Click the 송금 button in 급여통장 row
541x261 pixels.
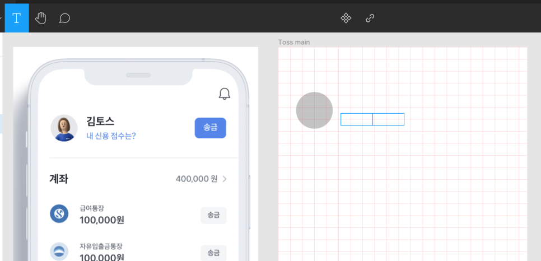[x=213, y=216]
